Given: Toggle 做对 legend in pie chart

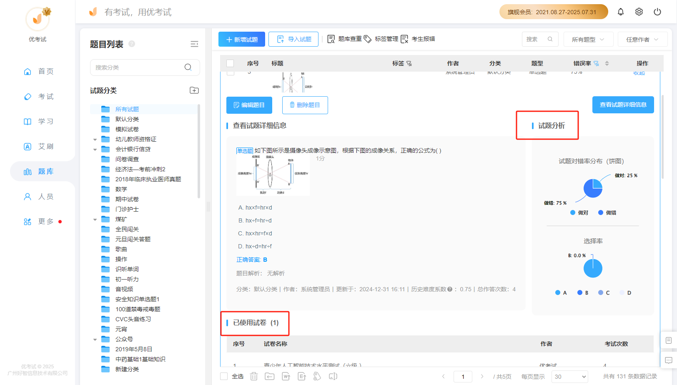Looking at the screenshot, I should click(x=579, y=212).
